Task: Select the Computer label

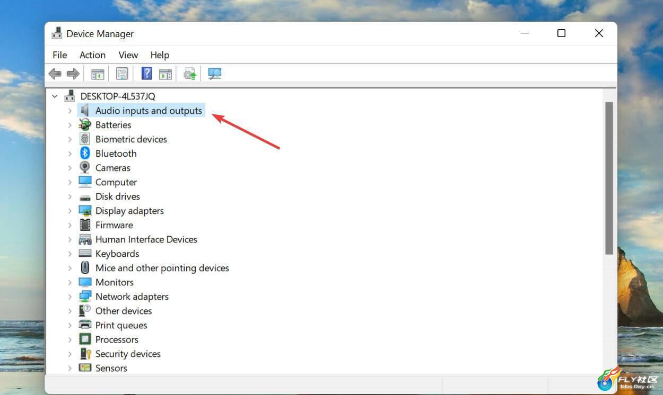Action: point(116,182)
